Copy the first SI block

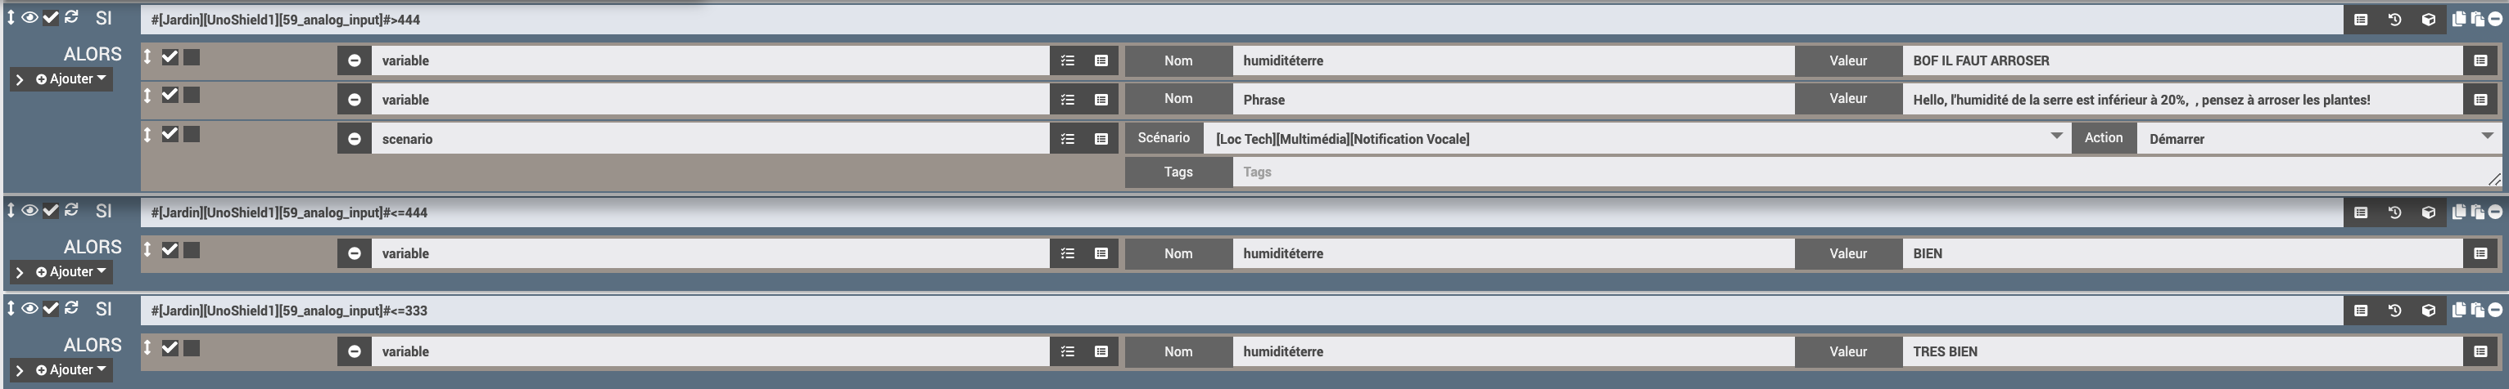(2458, 19)
